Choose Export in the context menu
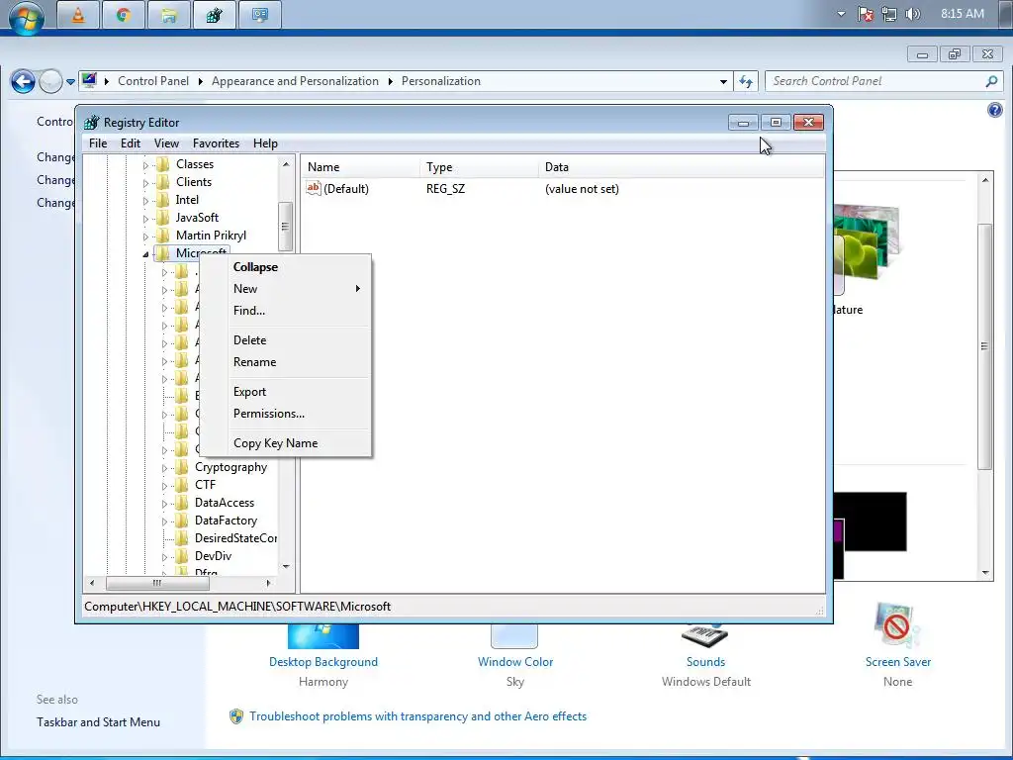The image size is (1013, 760). point(249,392)
